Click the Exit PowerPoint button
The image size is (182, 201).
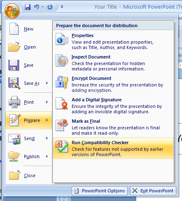pos(153,191)
